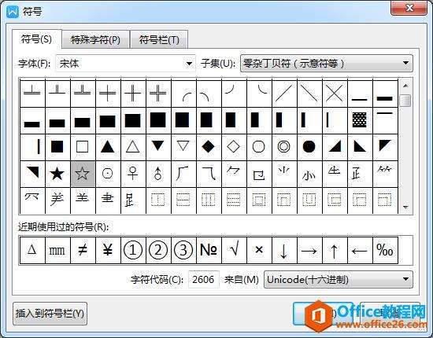Choose the female sign symbol
433x338 pixels.
click(133, 174)
